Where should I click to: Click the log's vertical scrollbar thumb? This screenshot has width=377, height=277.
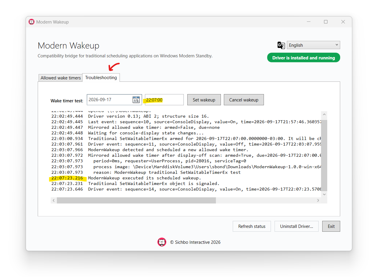tap(324, 155)
